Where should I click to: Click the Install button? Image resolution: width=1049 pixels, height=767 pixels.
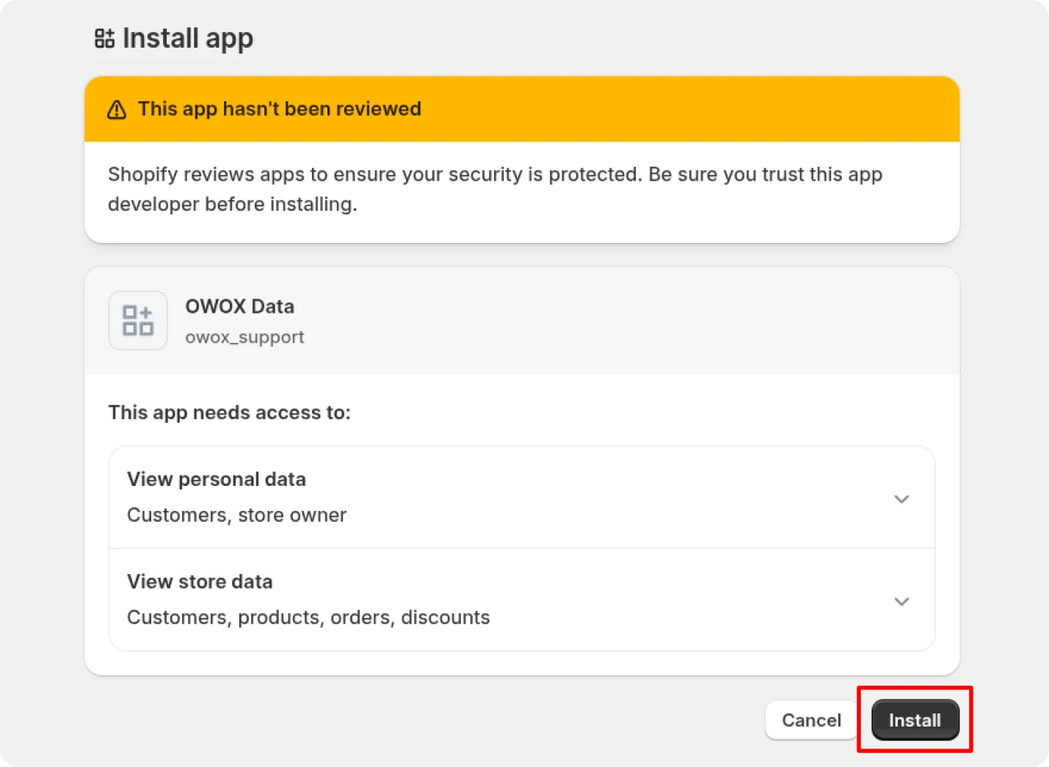tap(915, 720)
